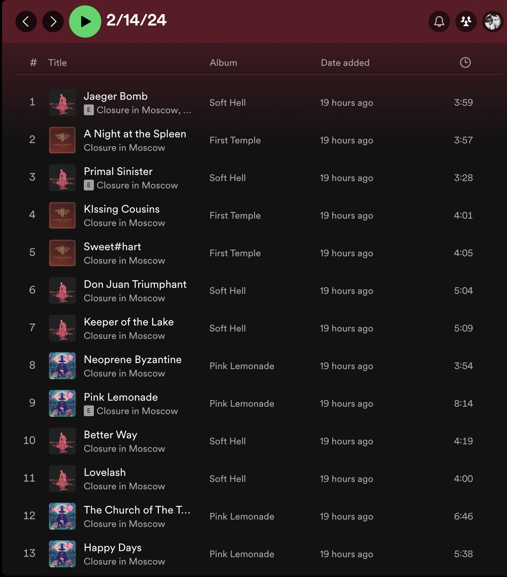Sort tracks by Date added header
The image size is (507, 577).
pyautogui.click(x=345, y=63)
